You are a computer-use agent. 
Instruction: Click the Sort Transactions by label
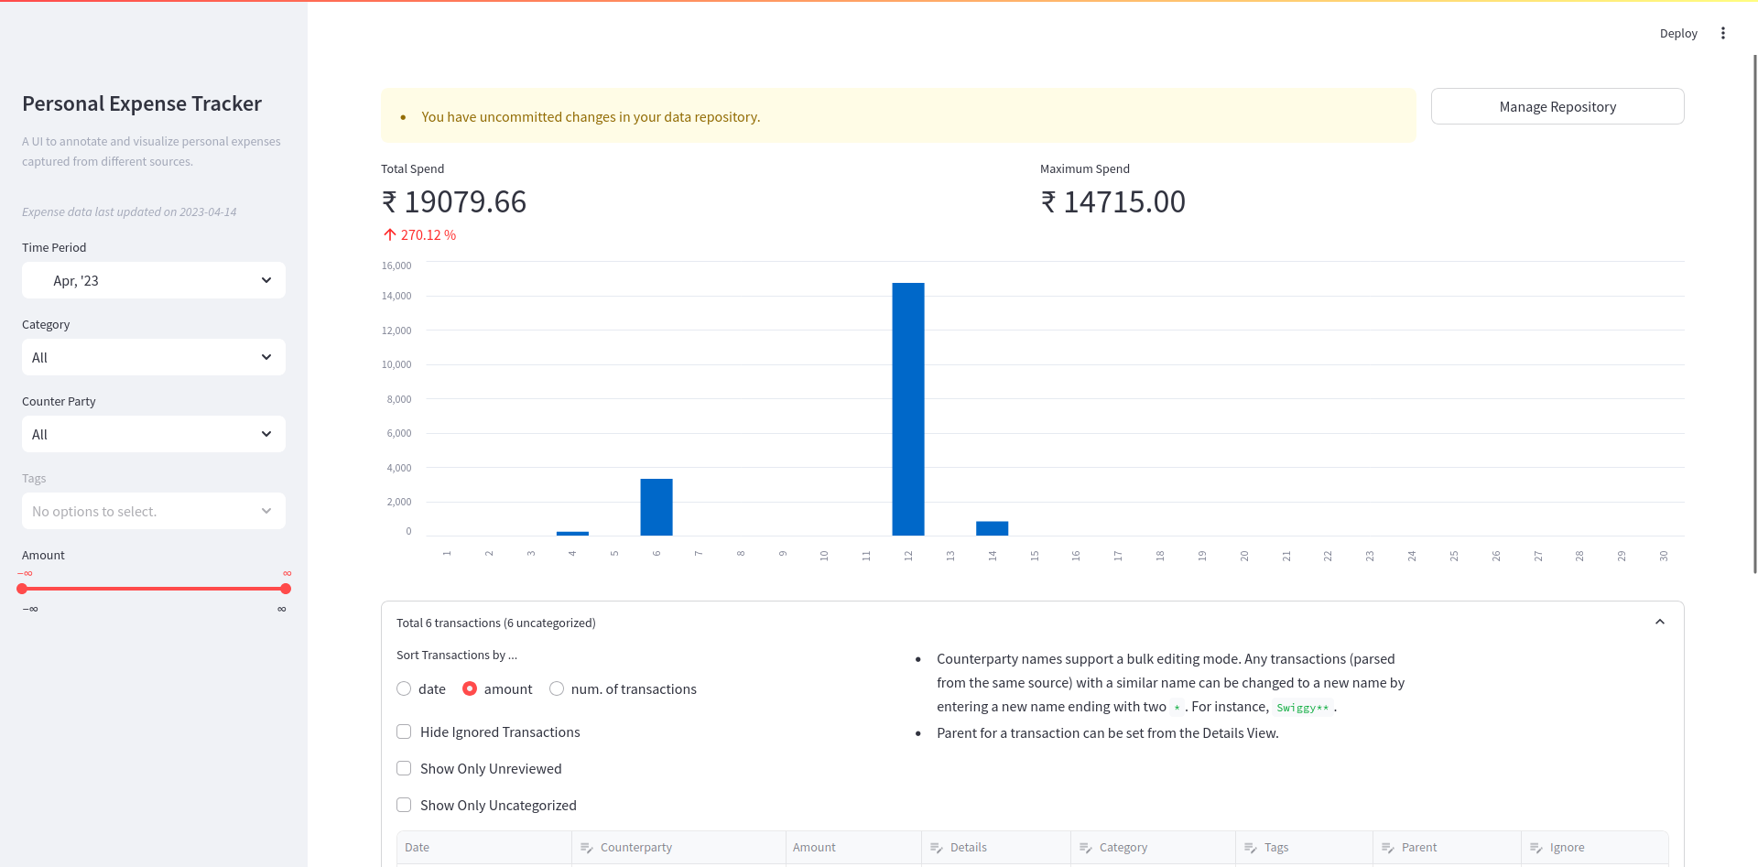point(457,655)
